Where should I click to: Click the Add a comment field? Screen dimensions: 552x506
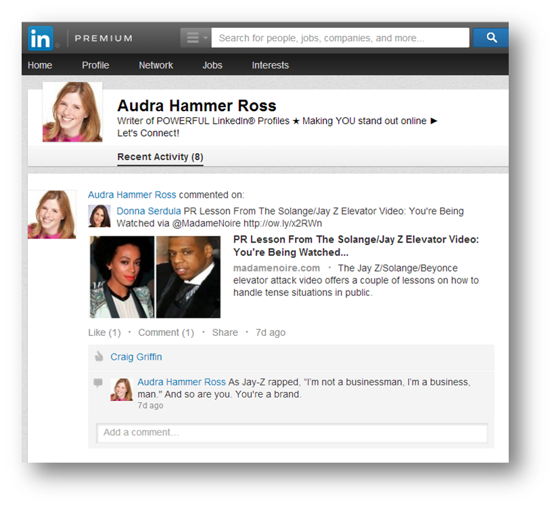[292, 433]
